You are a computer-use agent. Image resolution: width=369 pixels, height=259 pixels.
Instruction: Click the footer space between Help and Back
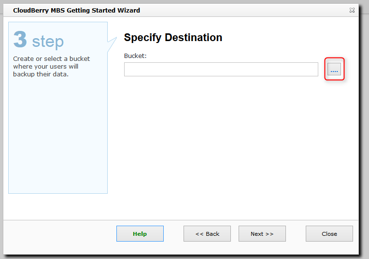(x=173, y=234)
